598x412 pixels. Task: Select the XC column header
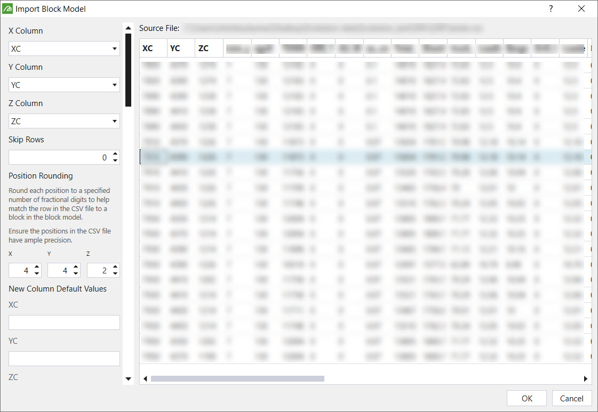[x=153, y=49]
